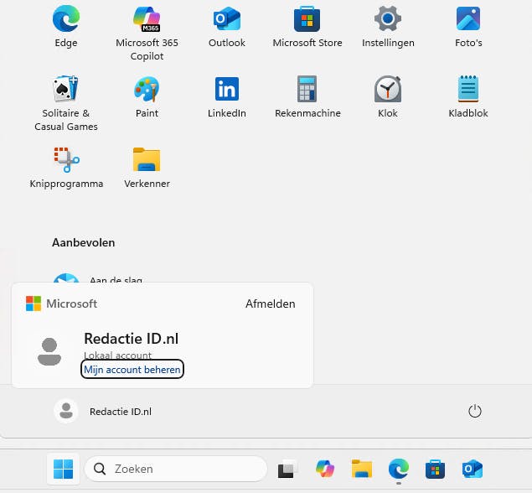Open the Outlook pinned app

227,27
